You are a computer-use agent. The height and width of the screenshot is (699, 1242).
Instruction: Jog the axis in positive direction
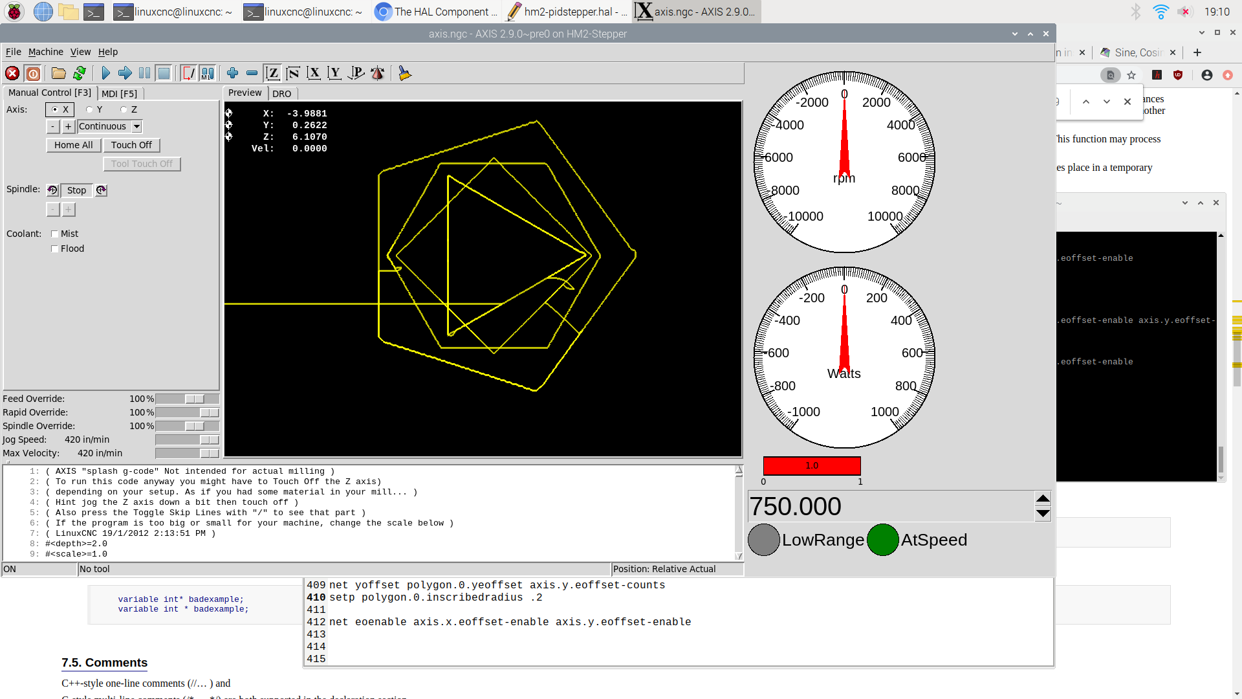pyautogui.click(x=69, y=127)
